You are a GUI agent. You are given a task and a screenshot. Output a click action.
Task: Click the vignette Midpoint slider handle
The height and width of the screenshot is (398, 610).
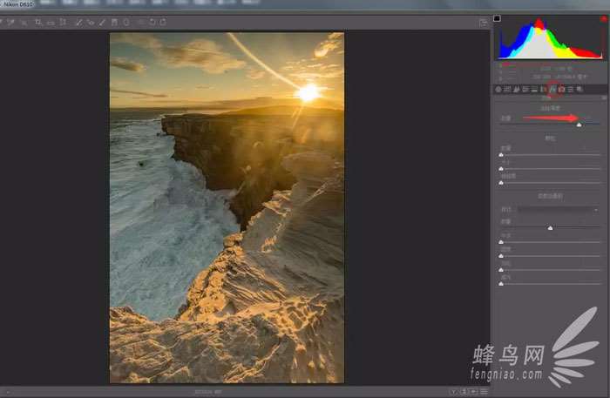501,242
